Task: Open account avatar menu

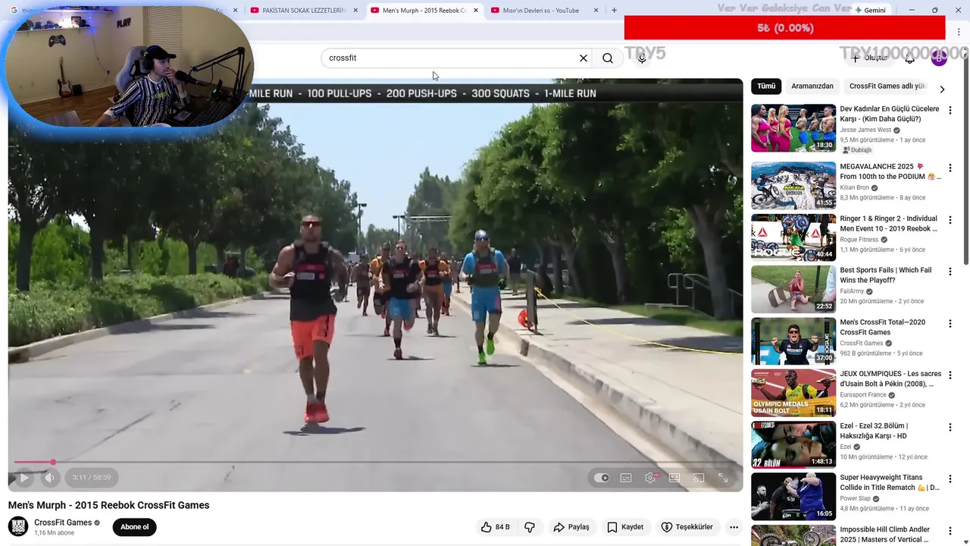Action: pyautogui.click(x=939, y=58)
